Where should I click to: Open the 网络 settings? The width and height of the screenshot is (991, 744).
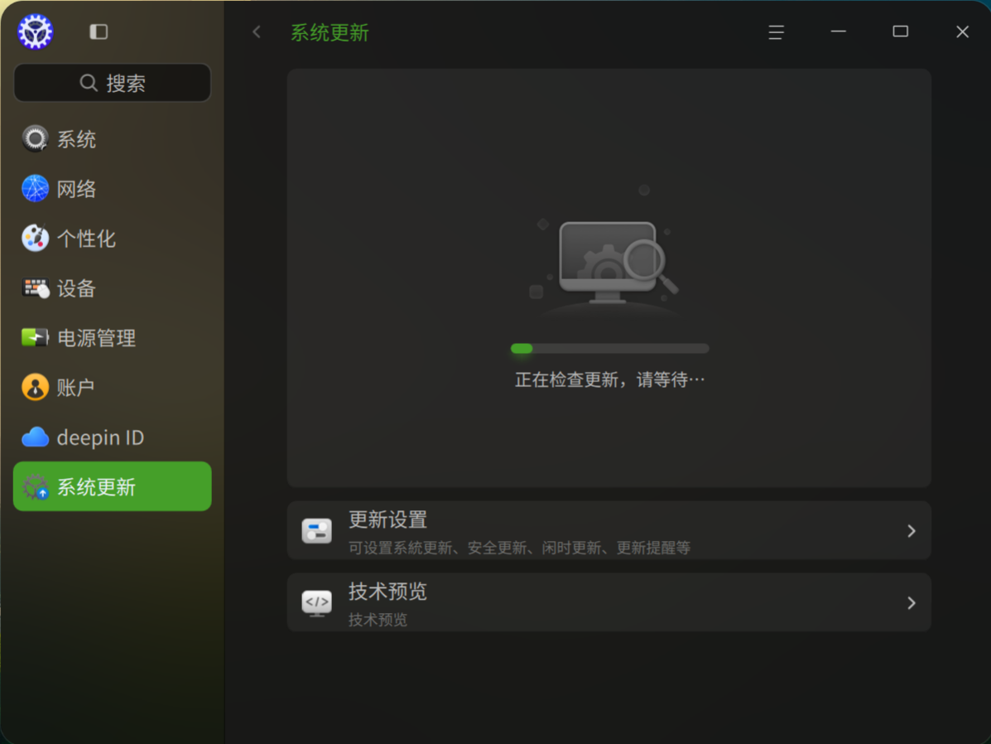pyautogui.click(x=113, y=189)
